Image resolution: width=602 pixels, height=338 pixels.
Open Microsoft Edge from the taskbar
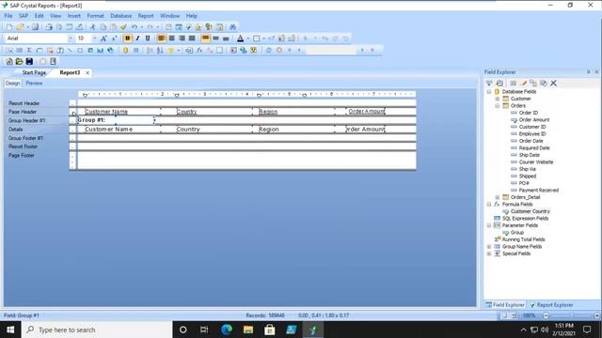[227, 330]
